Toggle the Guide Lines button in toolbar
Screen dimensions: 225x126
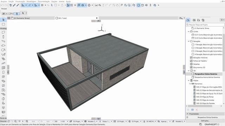click(23, 5)
